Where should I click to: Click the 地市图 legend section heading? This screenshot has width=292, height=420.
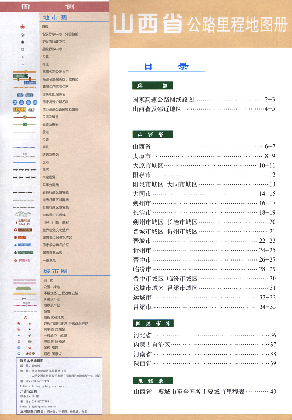pos(55,17)
